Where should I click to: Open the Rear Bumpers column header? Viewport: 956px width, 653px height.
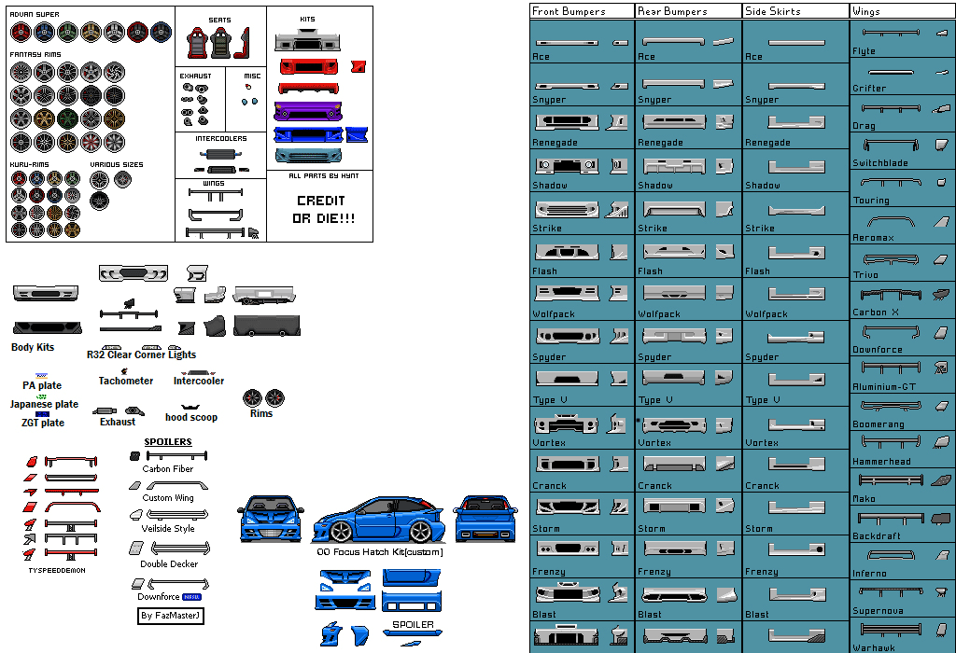[x=672, y=11]
